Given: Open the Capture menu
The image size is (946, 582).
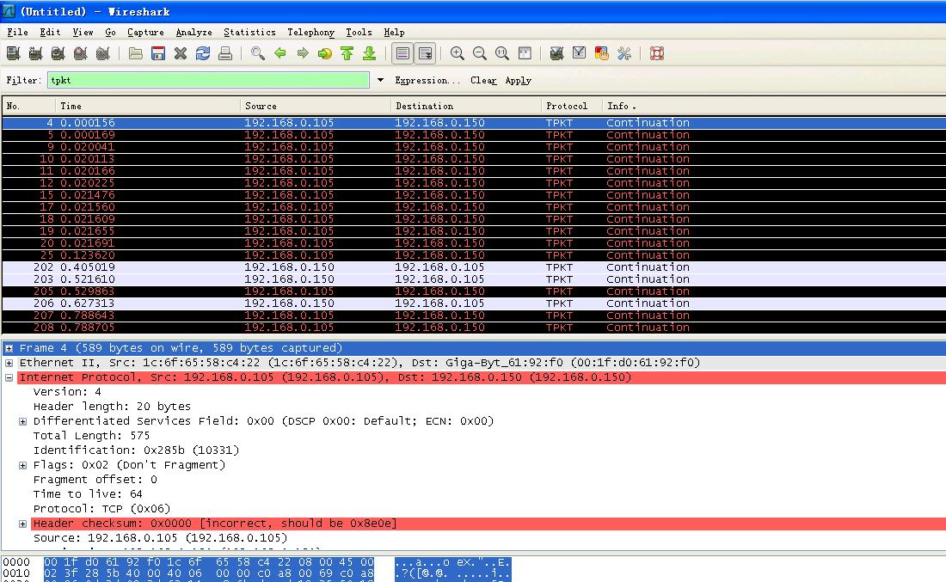Looking at the screenshot, I should 145,32.
